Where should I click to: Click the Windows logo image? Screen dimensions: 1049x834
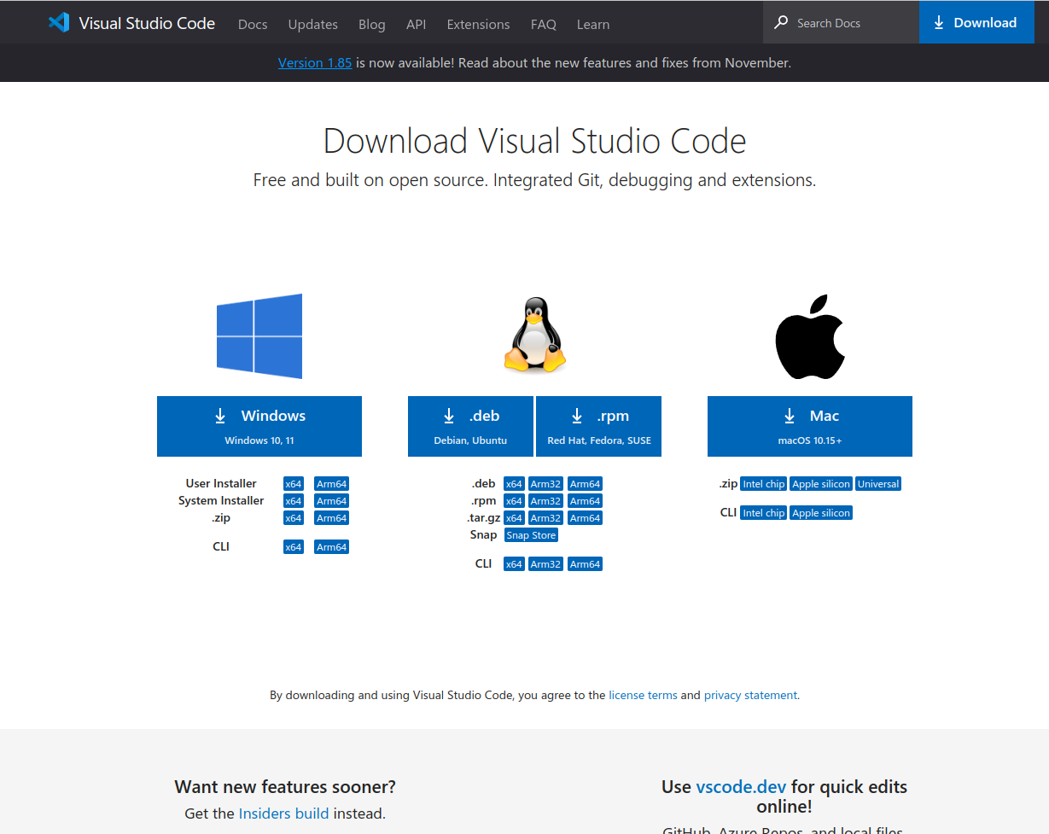pyautogui.click(x=259, y=336)
